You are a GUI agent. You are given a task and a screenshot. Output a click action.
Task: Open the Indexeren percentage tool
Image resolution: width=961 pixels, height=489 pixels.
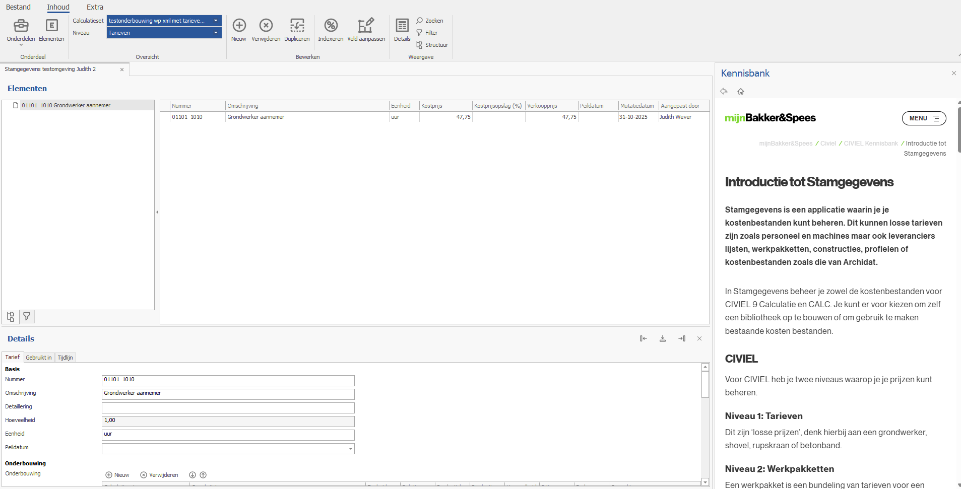pyautogui.click(x=331, y=30)
